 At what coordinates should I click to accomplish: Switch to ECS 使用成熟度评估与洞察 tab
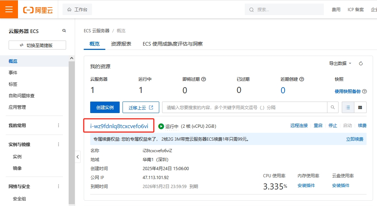[173, 44]
